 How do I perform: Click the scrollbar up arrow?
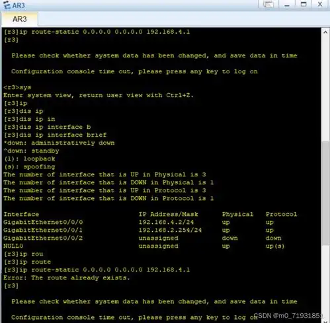click(325, 32)
